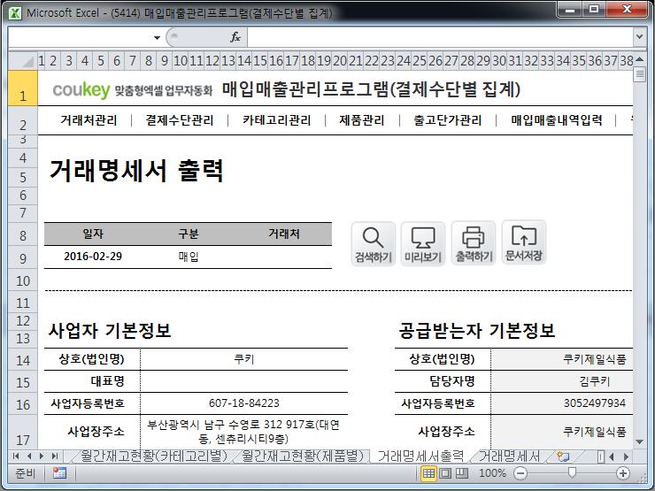Viewport: 655px width, 491px height.
Task: Click the formula bar input field
Action: (x=440, y=37)
